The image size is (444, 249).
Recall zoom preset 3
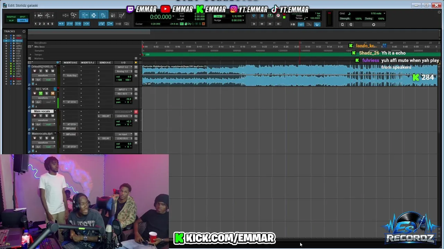point(44,24)
